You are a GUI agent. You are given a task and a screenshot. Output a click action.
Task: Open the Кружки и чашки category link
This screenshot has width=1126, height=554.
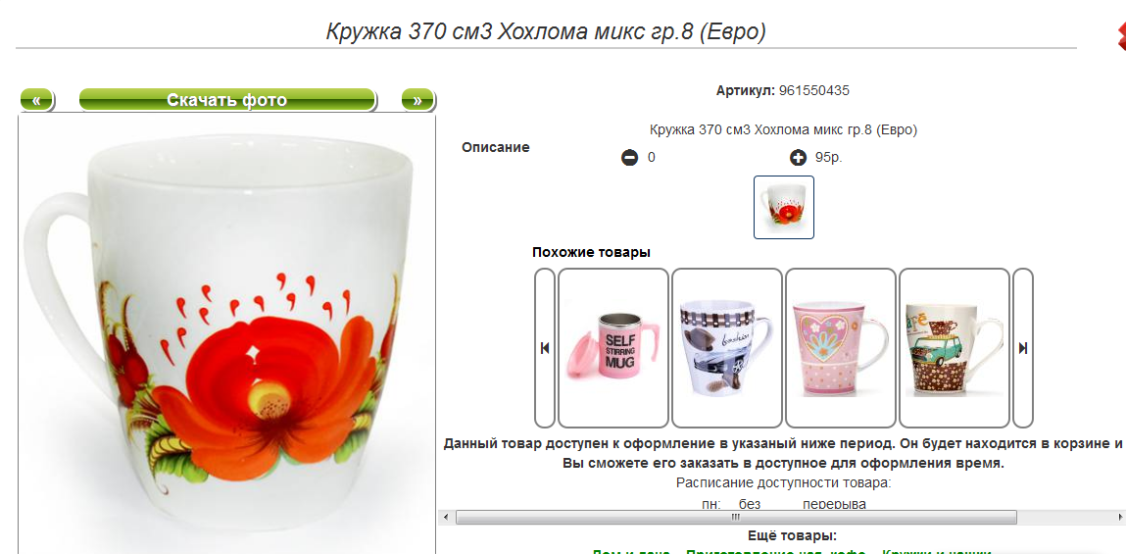937,552
